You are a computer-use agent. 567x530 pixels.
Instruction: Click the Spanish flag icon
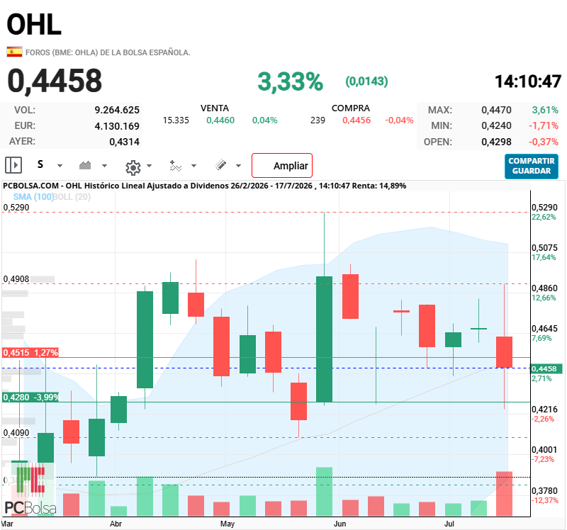click(x=14, y=52)
